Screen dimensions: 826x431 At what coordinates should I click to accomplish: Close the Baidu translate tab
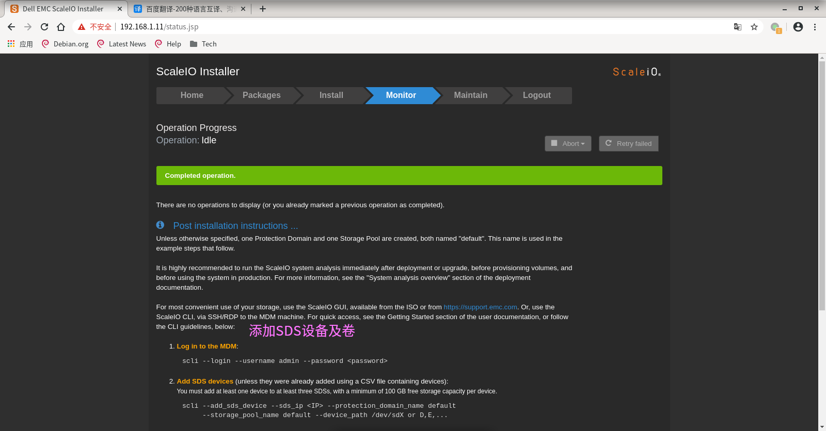coord(243,9)
